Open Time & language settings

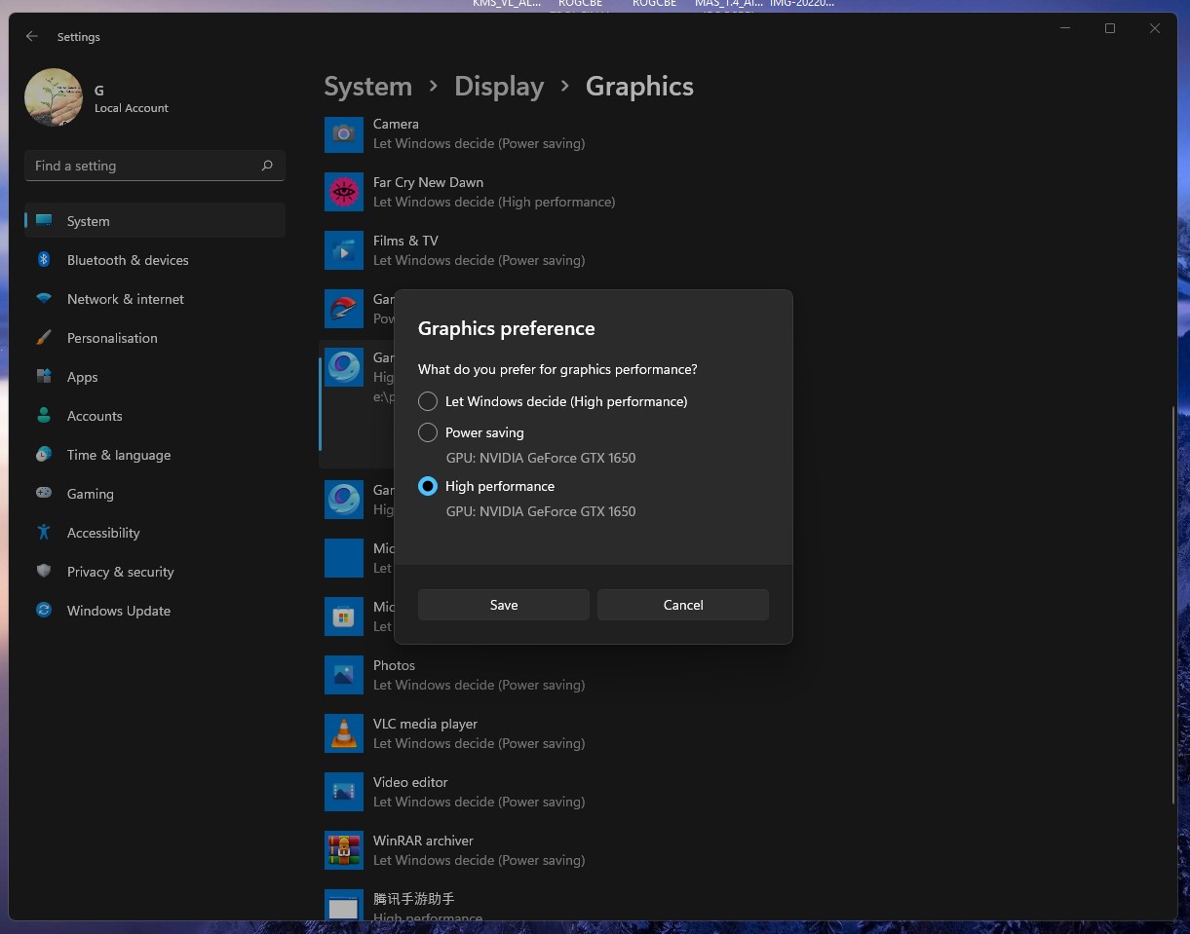(x=155, y=455)
